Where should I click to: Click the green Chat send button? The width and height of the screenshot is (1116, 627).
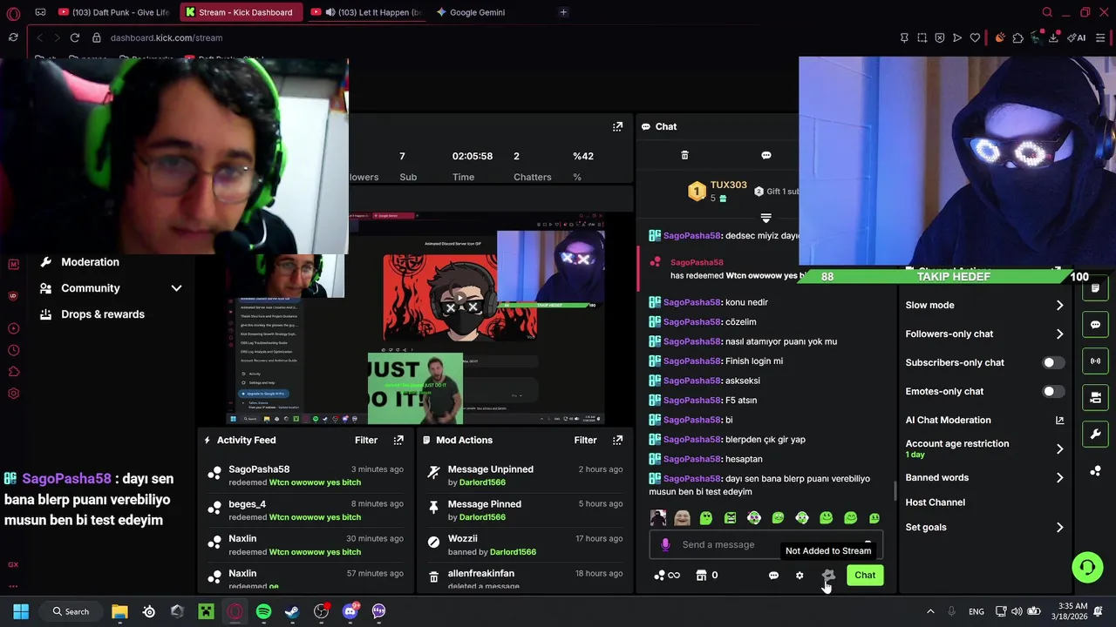(x=865, y=575)
